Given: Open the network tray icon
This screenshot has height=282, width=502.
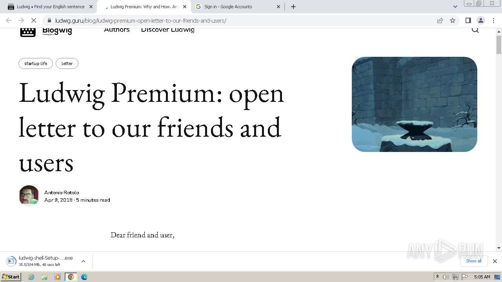Looking at the screenshot, I should pos(455,277).
